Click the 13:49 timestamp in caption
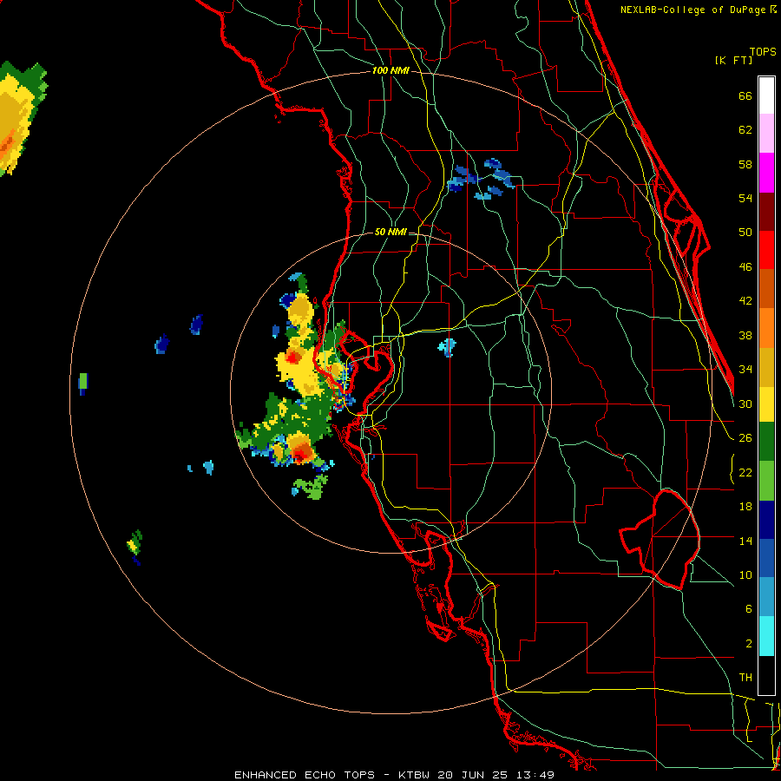 [x=535, y=775]
